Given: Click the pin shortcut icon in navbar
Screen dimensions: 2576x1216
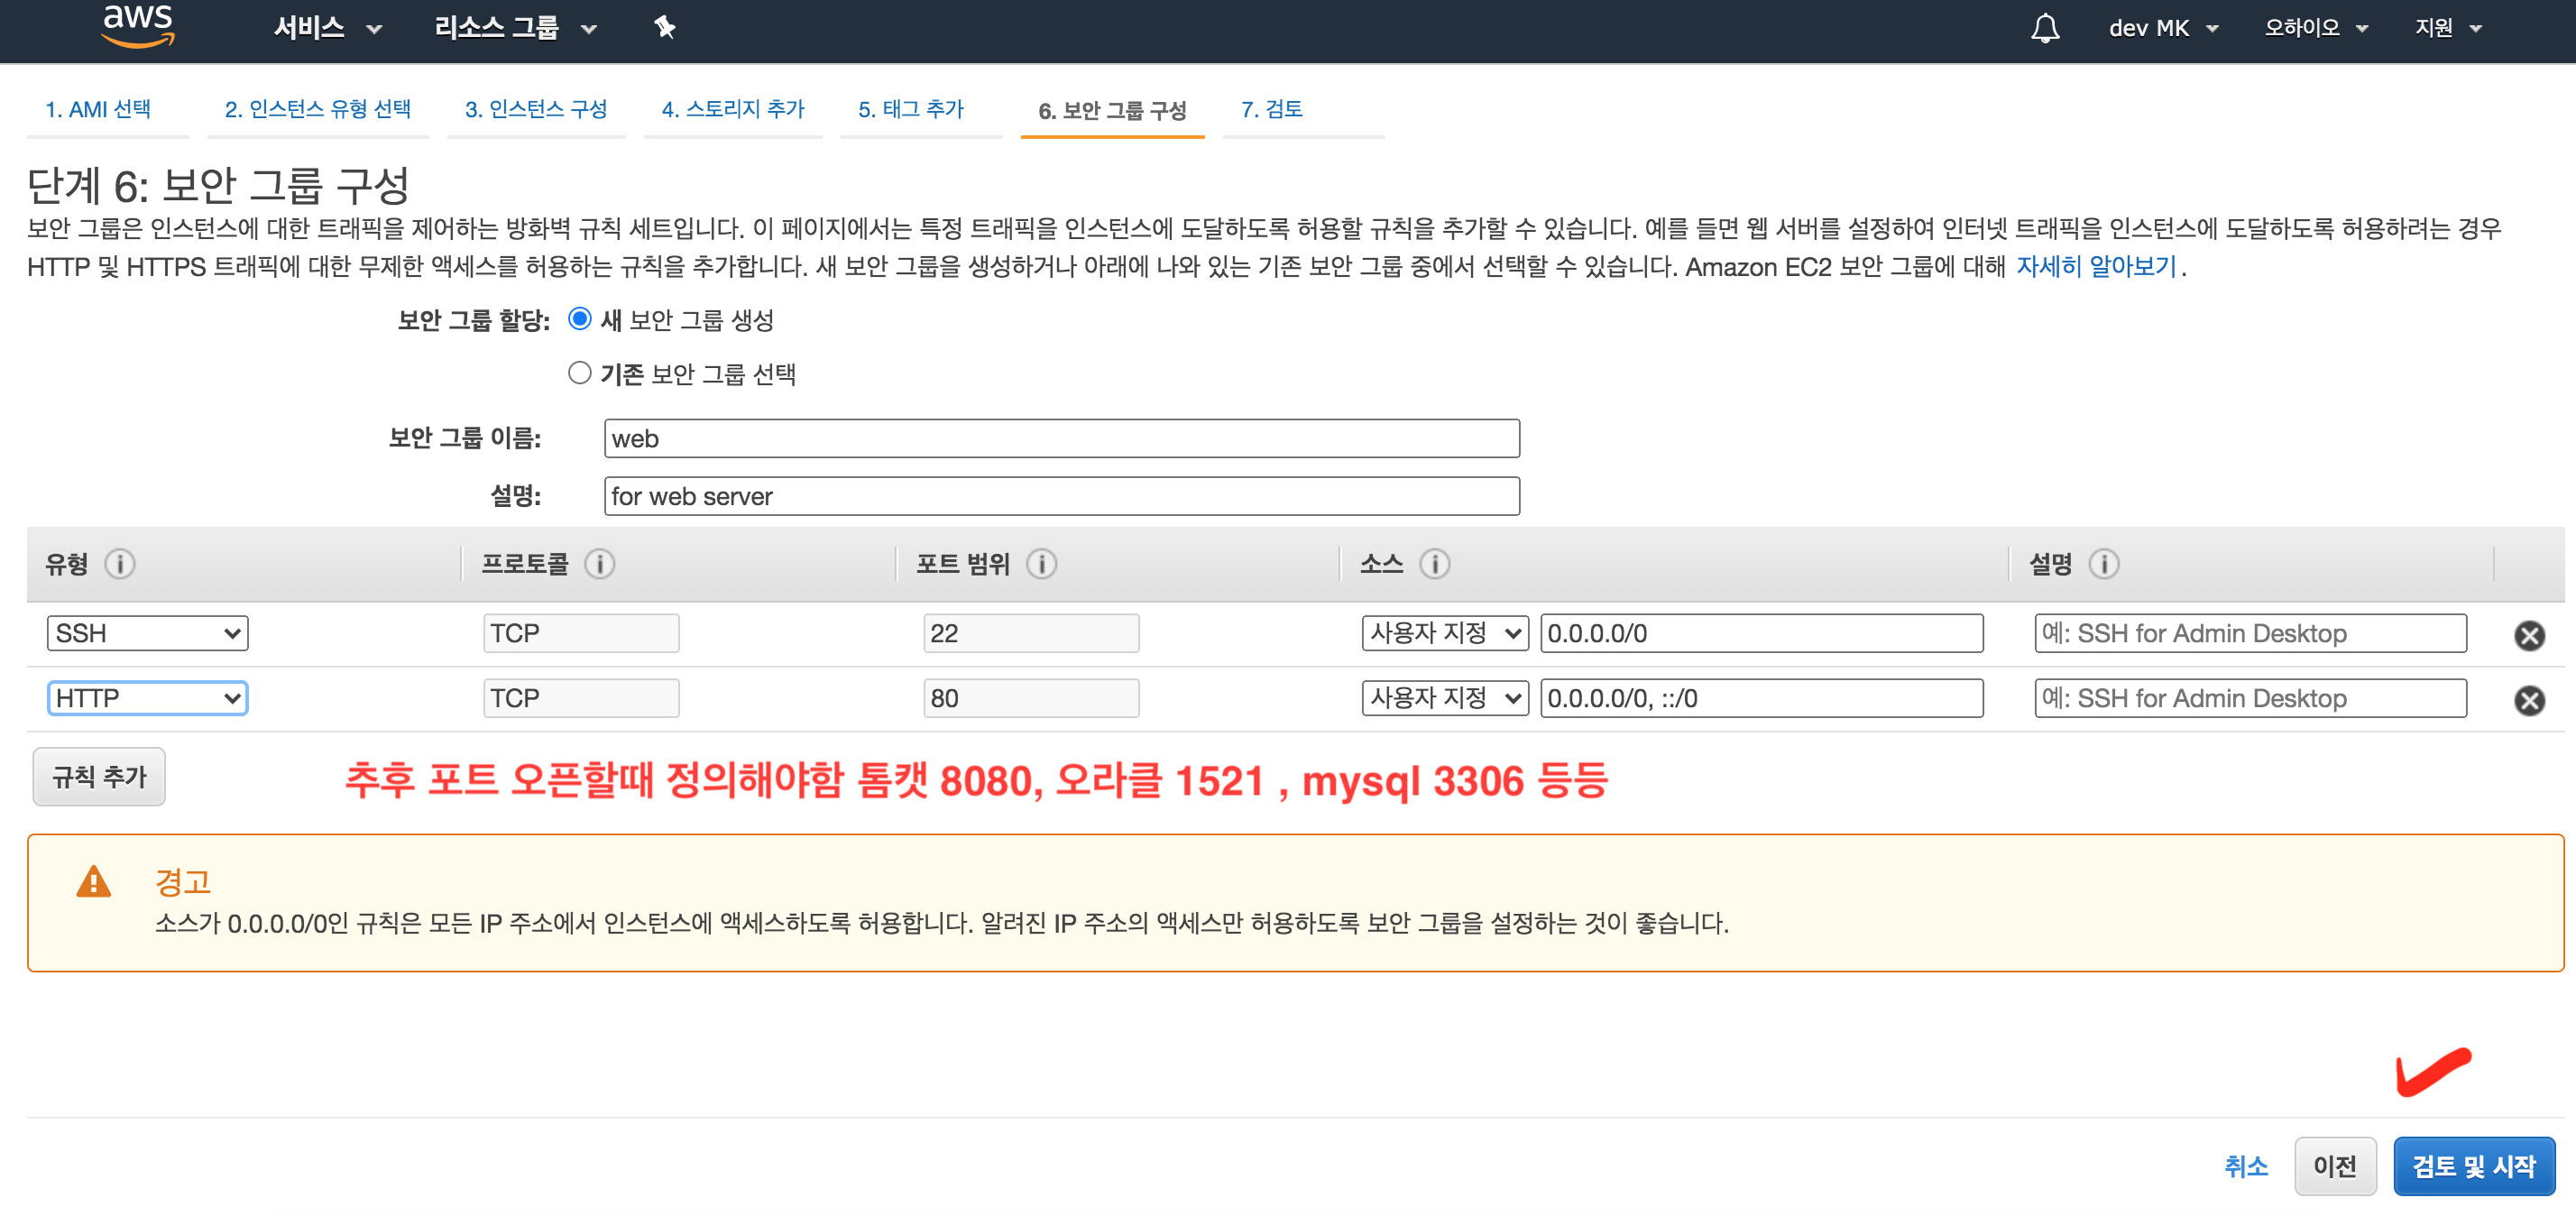Looking at the screenshot, I should tap(664, 27).
